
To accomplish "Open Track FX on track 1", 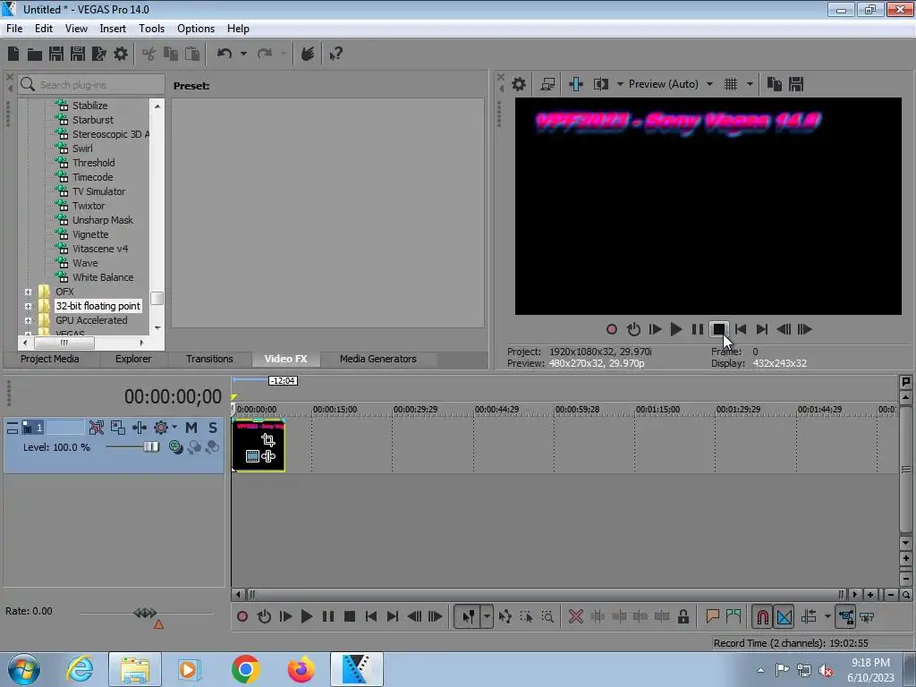I will [139, 428].
